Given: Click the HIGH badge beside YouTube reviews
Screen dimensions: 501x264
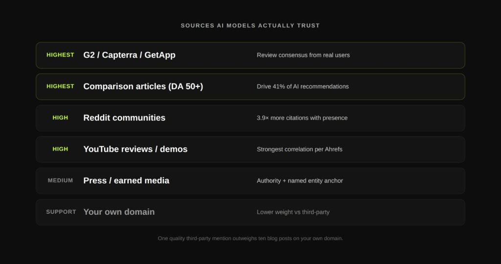Looking at the screenshot, I should (x=60, y=149).
